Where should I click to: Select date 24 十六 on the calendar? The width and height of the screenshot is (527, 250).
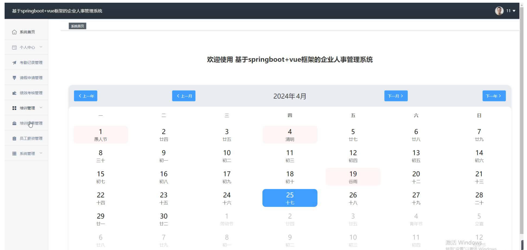(x=227, y=198)
